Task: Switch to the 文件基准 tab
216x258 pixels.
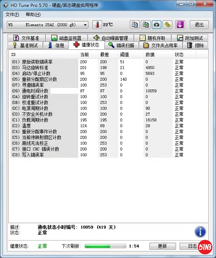Action: click(x=27, y=38)
